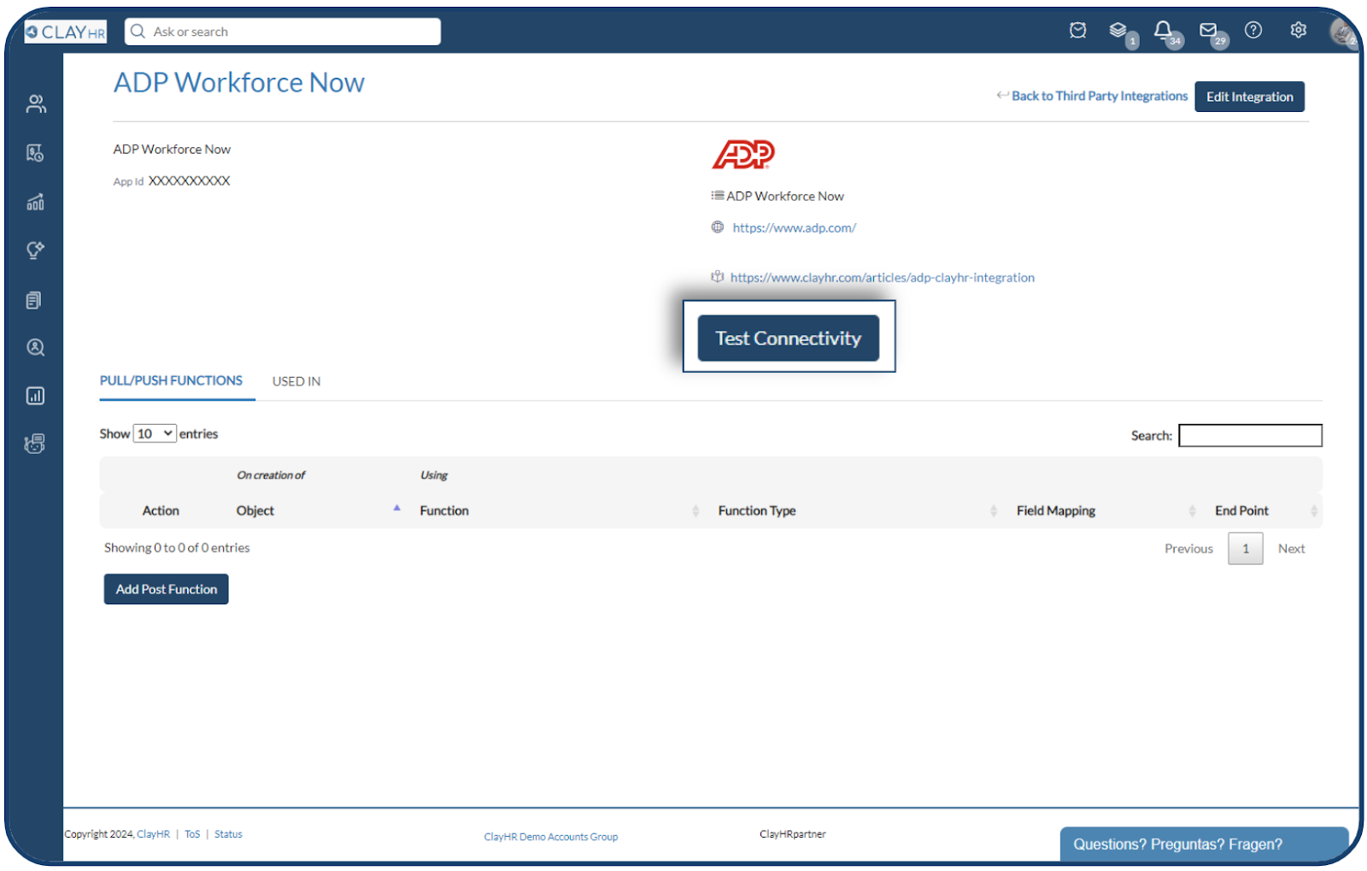Image resolution: width=1367 pixels, height=871 pixels.
Task: Click Edit Integration button
Action: click(1249, 97)
